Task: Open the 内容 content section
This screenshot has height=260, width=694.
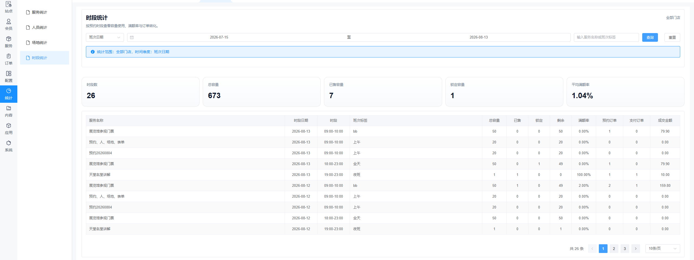Action: [9, 111]
